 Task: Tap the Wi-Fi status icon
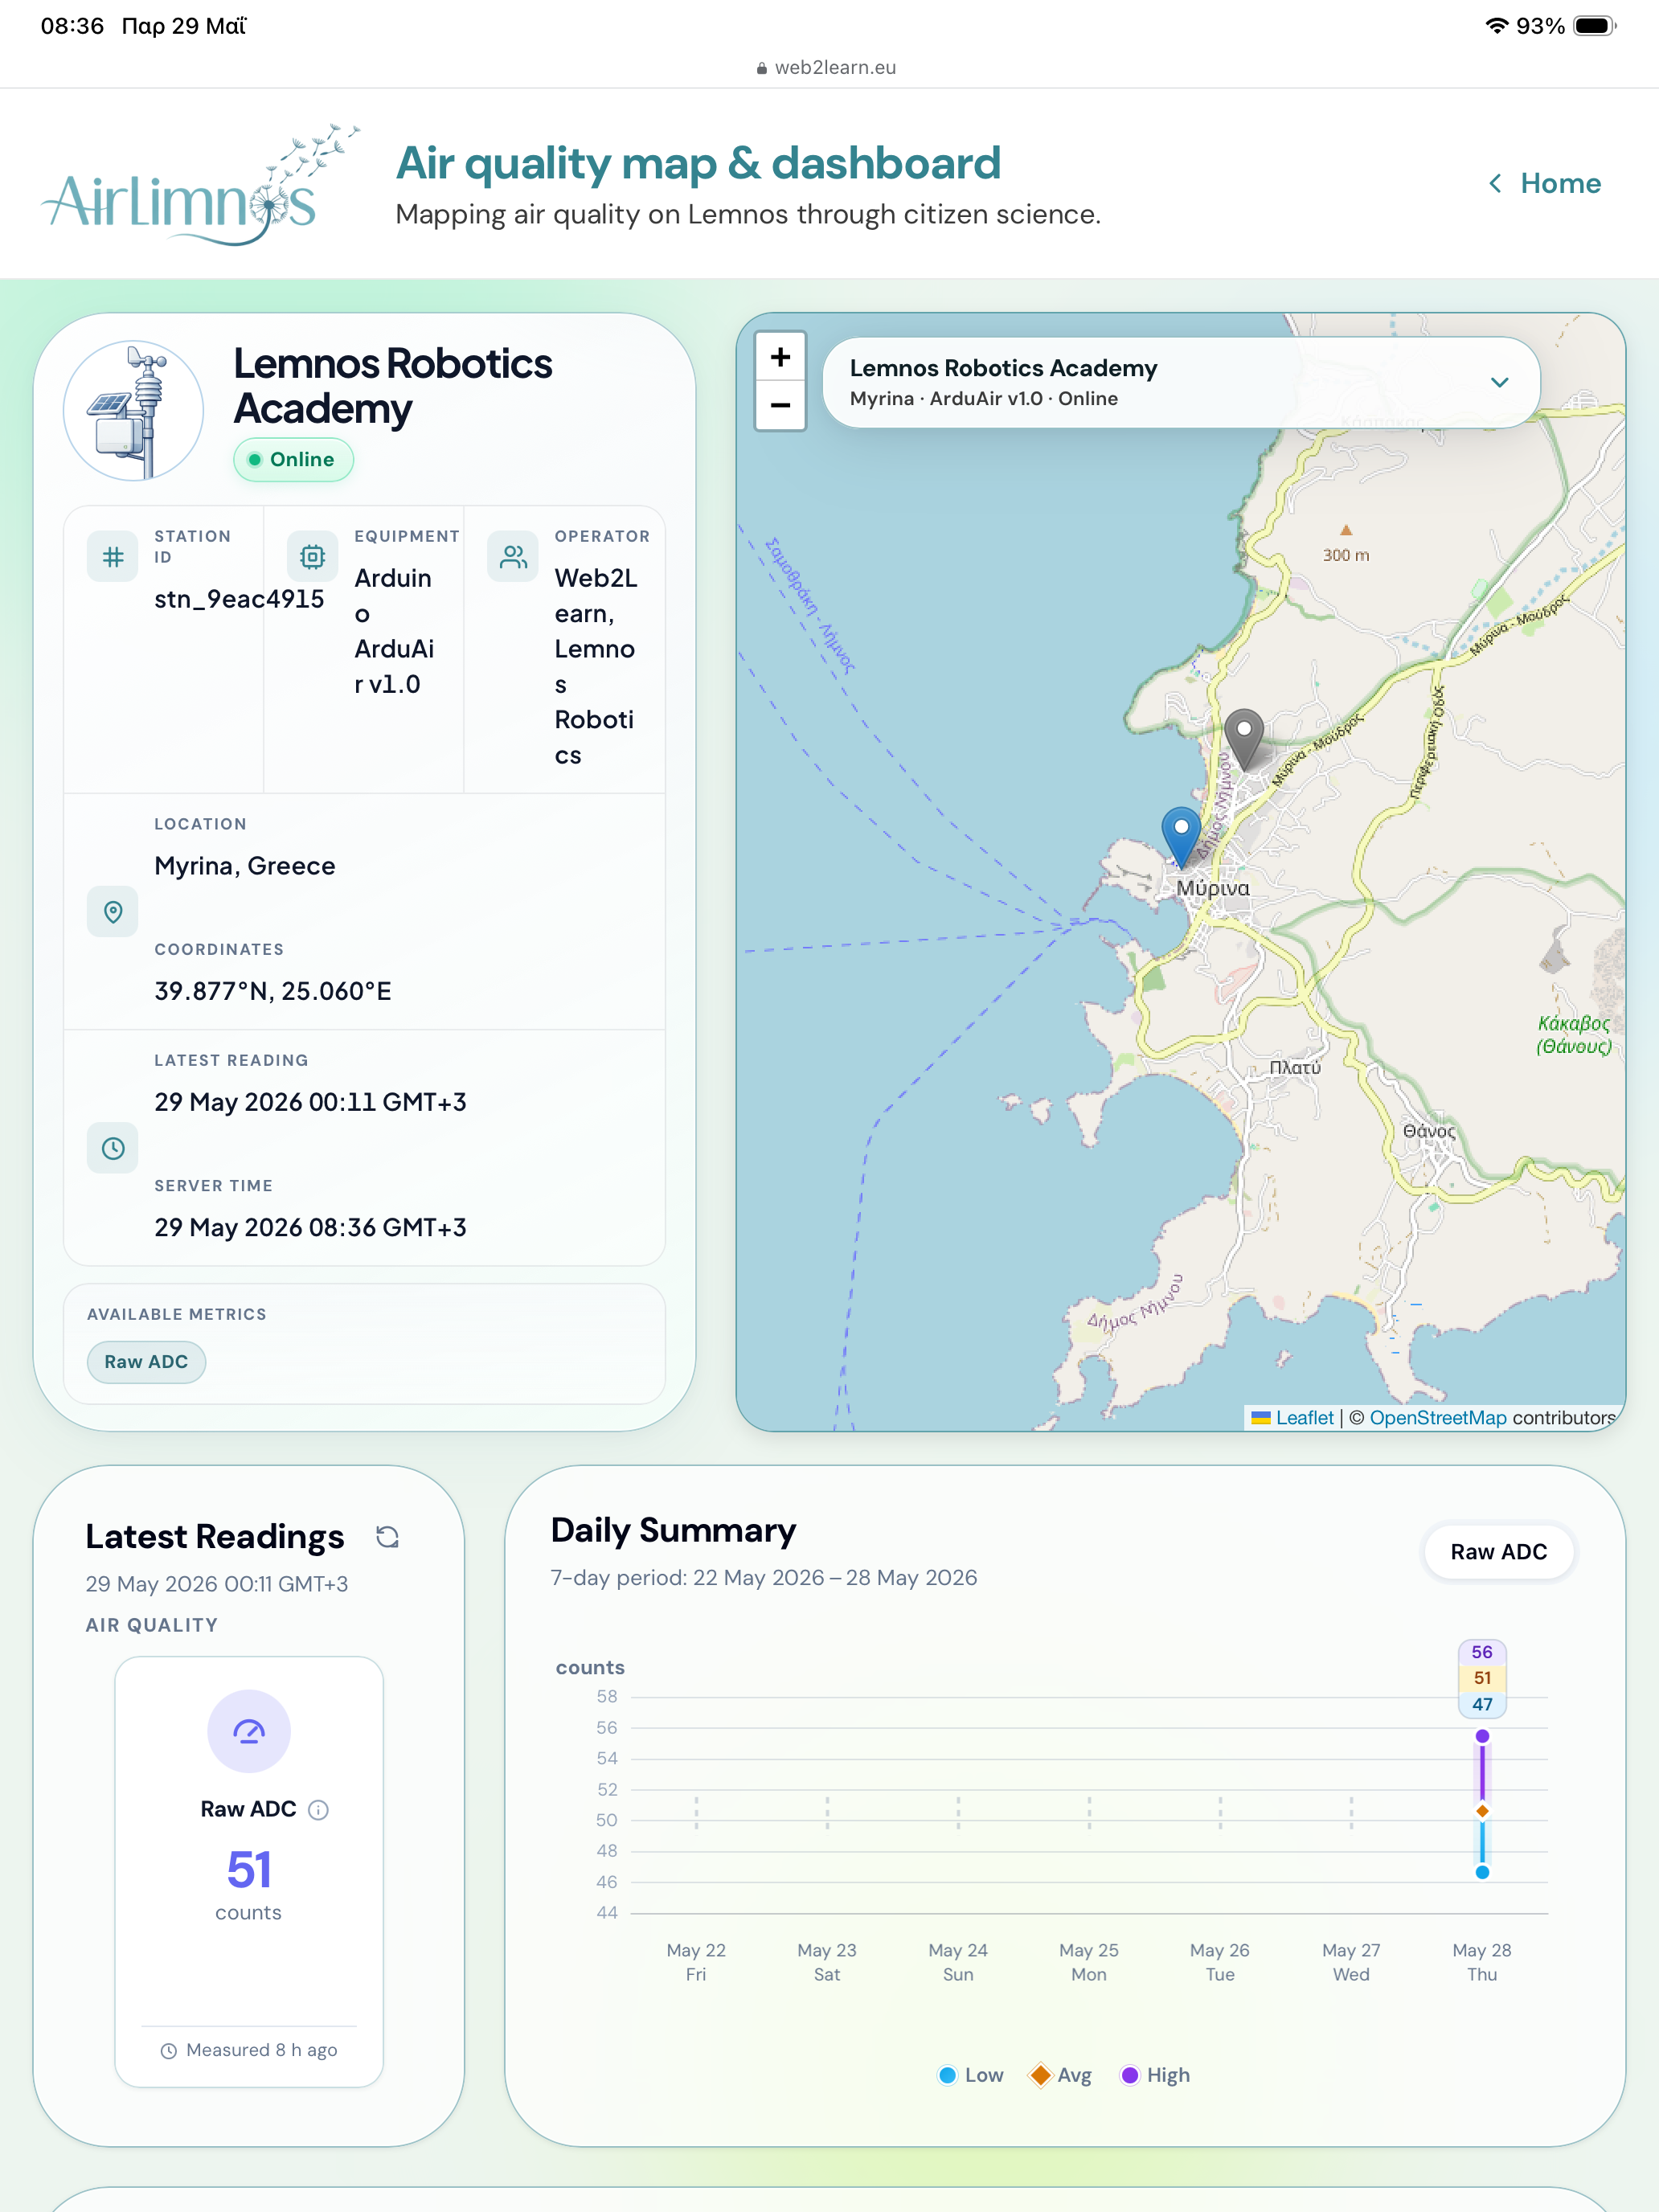tap(1496, 26)
